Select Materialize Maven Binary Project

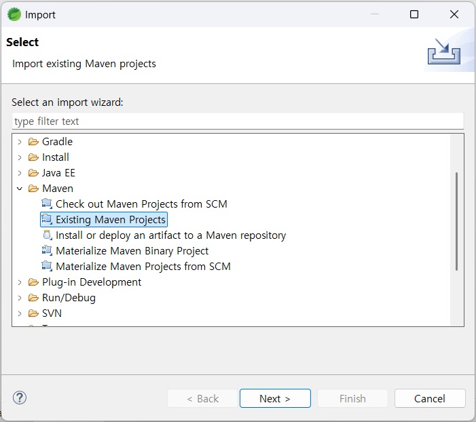[x=132, y=250]
